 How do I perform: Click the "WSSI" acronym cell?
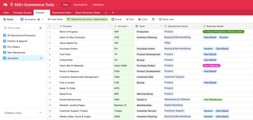pos(124,117)
